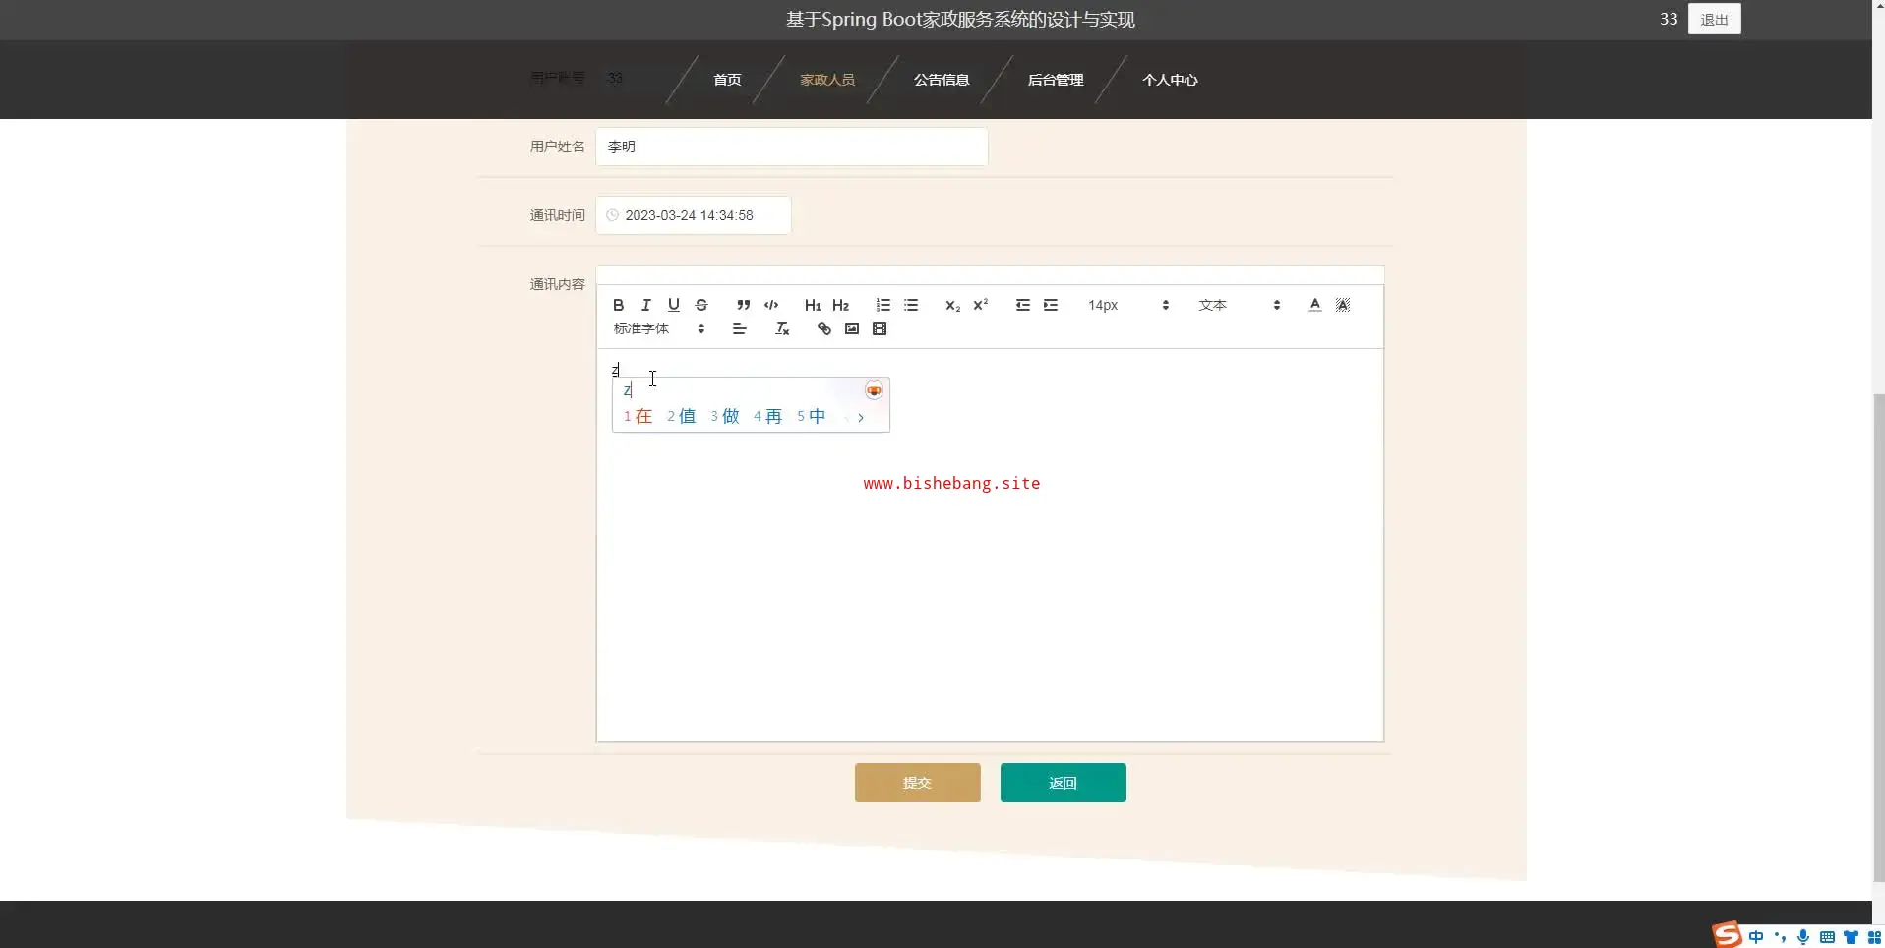Click the code block icon
1885x948 pixels.
click(x=771, y=305)
